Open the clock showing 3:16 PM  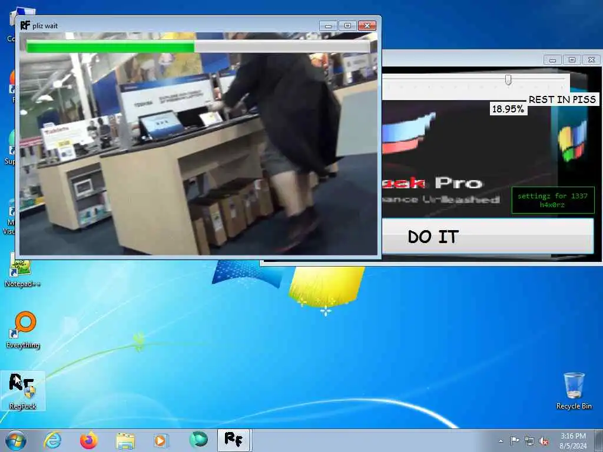(x=573, y=441)
